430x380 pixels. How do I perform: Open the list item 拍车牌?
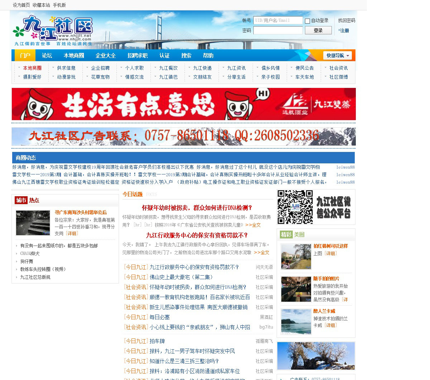[157, 341]
